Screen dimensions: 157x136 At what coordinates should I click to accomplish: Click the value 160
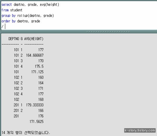41,77
